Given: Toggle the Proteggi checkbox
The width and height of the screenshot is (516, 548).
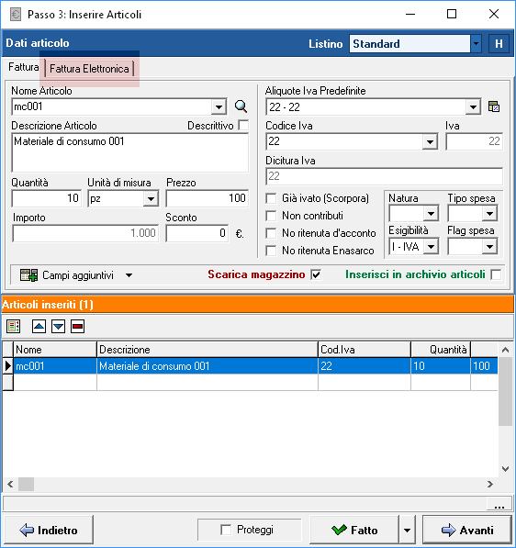Looking at the screenshot, I should coord(226,530).
